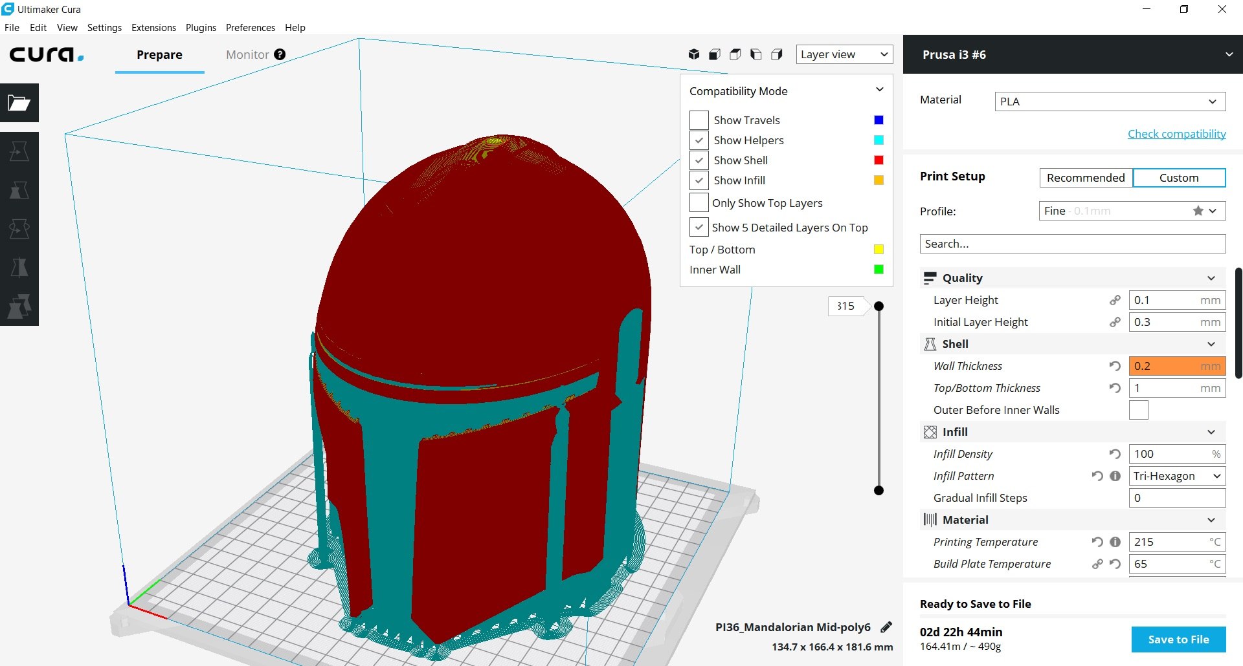Open the Check compatibility link
Image resolution: width=1243 pixels, height=666 pixels.
[x=1177, y=134]
